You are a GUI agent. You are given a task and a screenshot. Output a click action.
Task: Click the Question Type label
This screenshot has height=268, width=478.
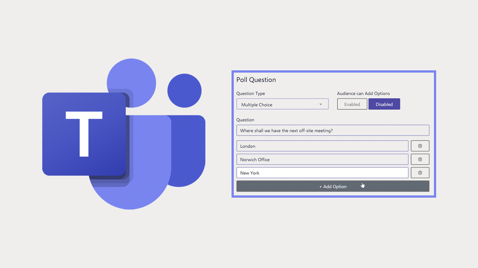(x=251, y=93)
